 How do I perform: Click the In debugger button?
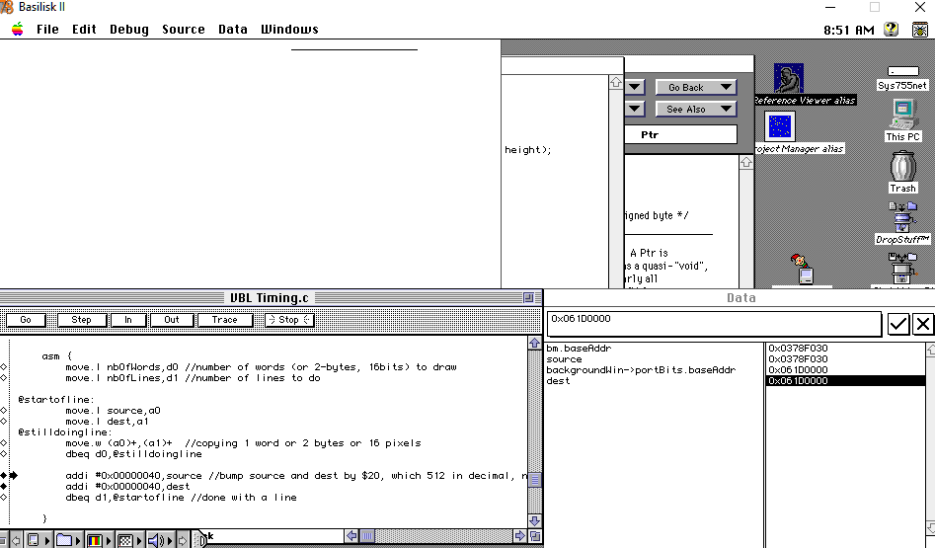coord(128,320)
